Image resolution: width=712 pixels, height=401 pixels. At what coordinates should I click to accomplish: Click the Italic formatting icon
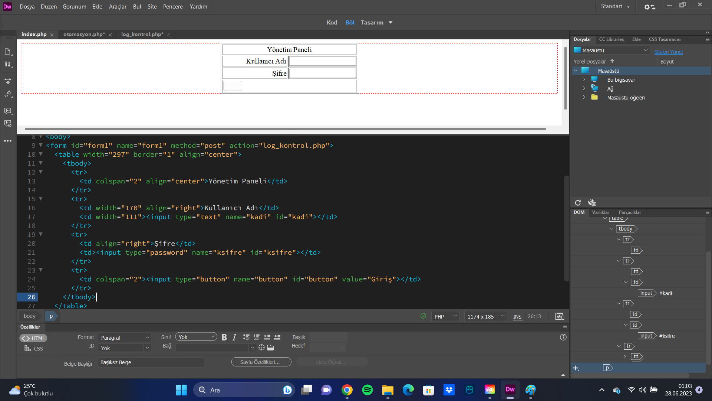(x=234, y=337)
